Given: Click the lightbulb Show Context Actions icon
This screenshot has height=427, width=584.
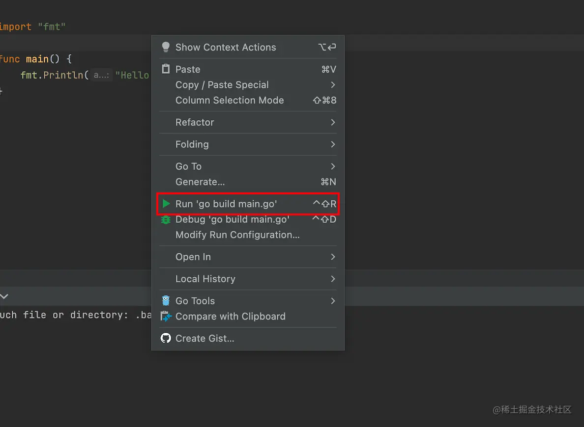Looking at the screenshot, I should coord(166,47).
